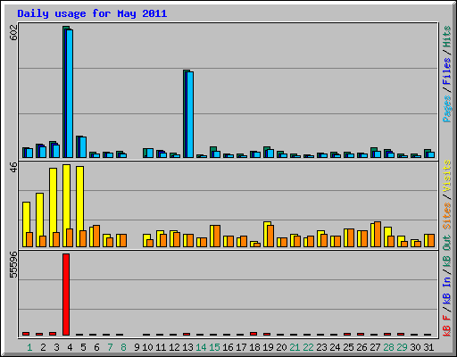This screenshot has height=357, width=457.
Task: Click the kB In legend label
Action: point(446,290)
